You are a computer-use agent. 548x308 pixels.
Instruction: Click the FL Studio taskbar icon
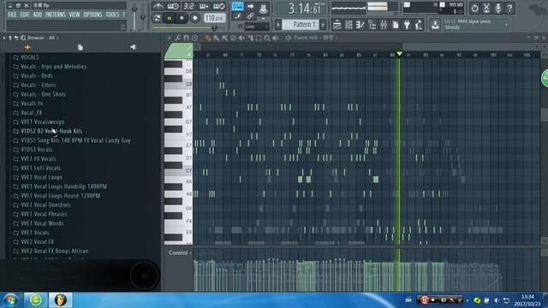(x=60, y=300)
